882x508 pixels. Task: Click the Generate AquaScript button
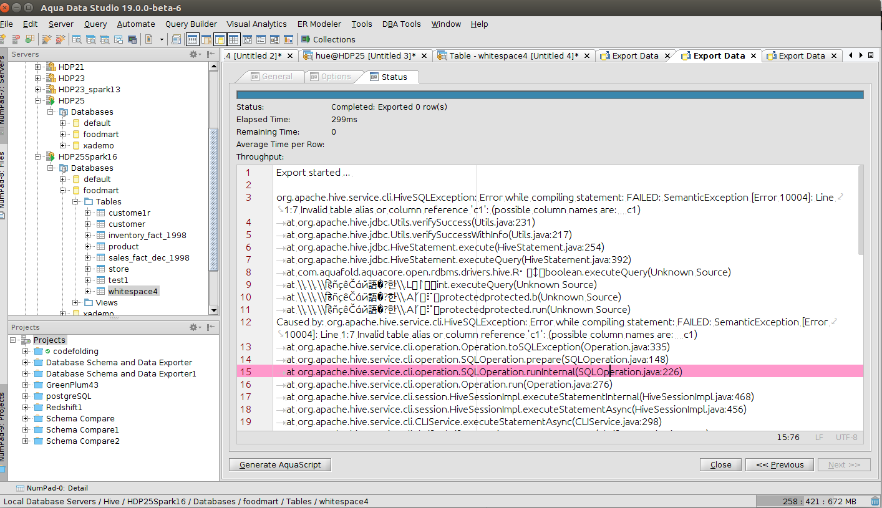click(279, 464)
